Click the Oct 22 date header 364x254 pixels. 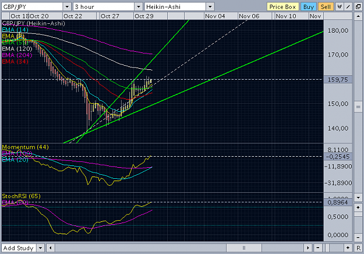coord(73,16)
